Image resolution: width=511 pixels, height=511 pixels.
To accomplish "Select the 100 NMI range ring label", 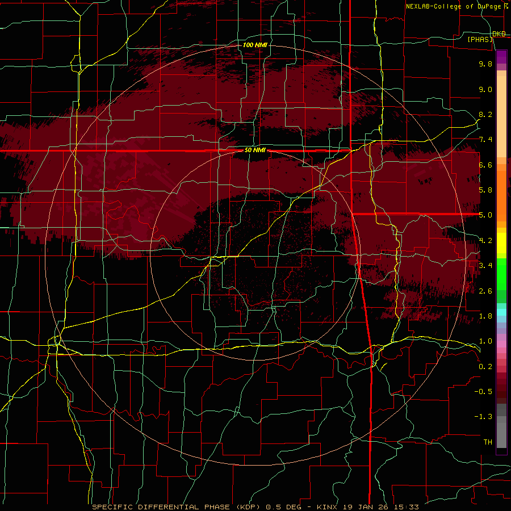I will point(255,45).
